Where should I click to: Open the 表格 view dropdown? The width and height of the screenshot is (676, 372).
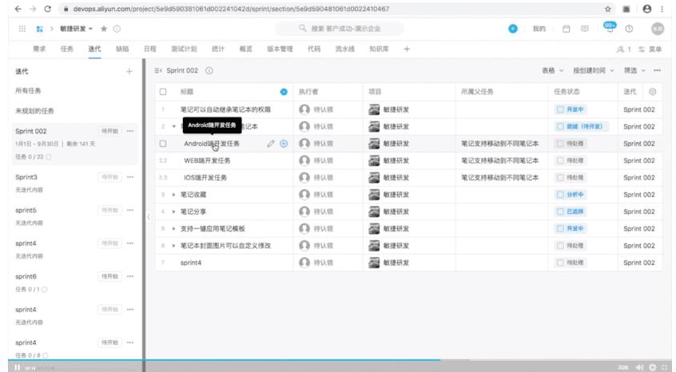[x=552, y=70]
